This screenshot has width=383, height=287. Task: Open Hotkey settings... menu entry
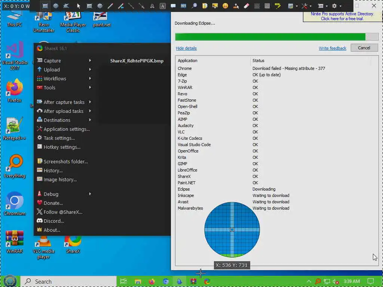click(64, 147)
